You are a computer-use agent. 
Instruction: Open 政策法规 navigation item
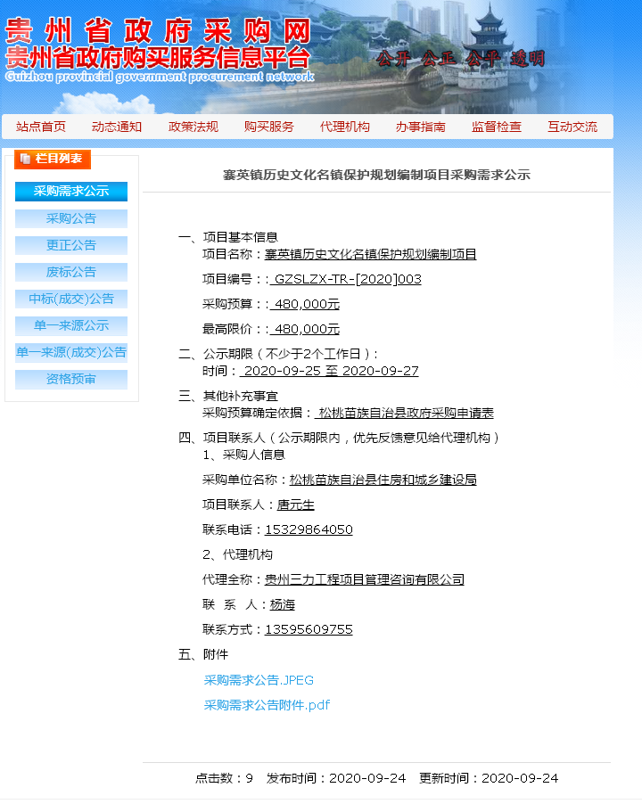coord(193,127)
